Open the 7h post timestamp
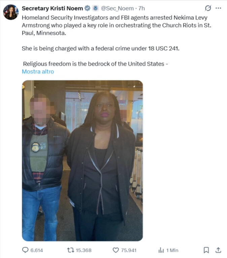Viewport: 227px width, 258px height. (141, 8)
